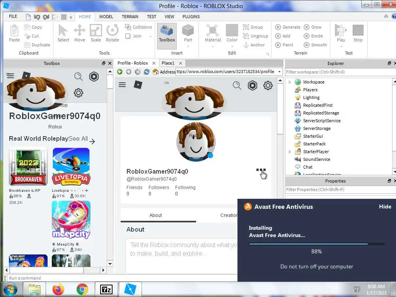Screen dimensions: 396x297
Task: Click Copy in Clipboard group
Action: (33, 27)
